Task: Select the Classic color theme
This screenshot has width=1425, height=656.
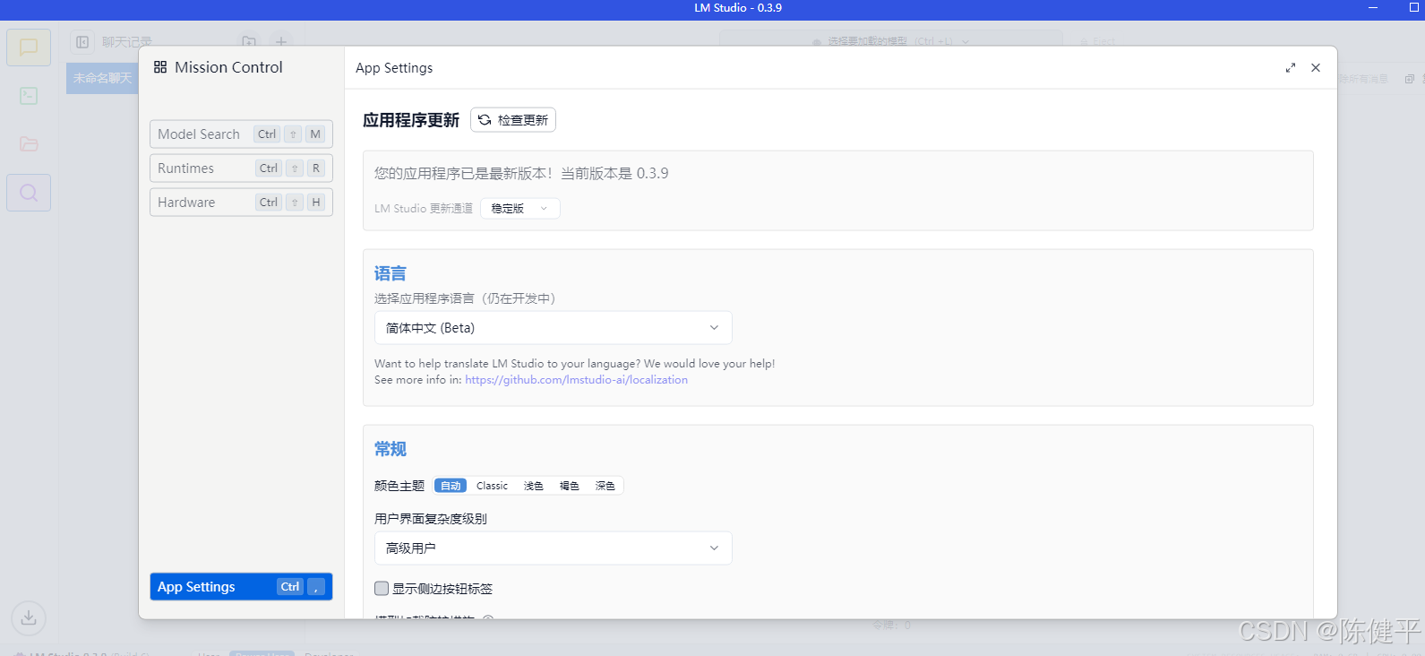Action: pos(492,486)
